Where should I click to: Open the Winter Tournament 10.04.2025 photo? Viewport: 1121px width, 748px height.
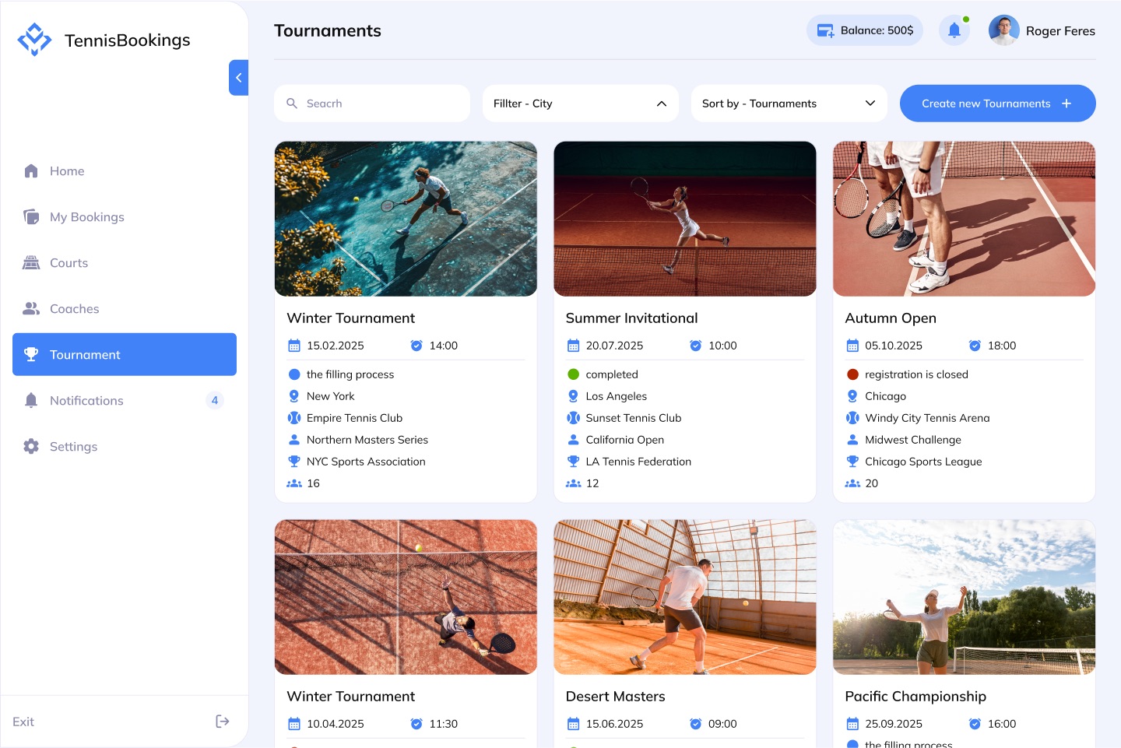point(406,597)
